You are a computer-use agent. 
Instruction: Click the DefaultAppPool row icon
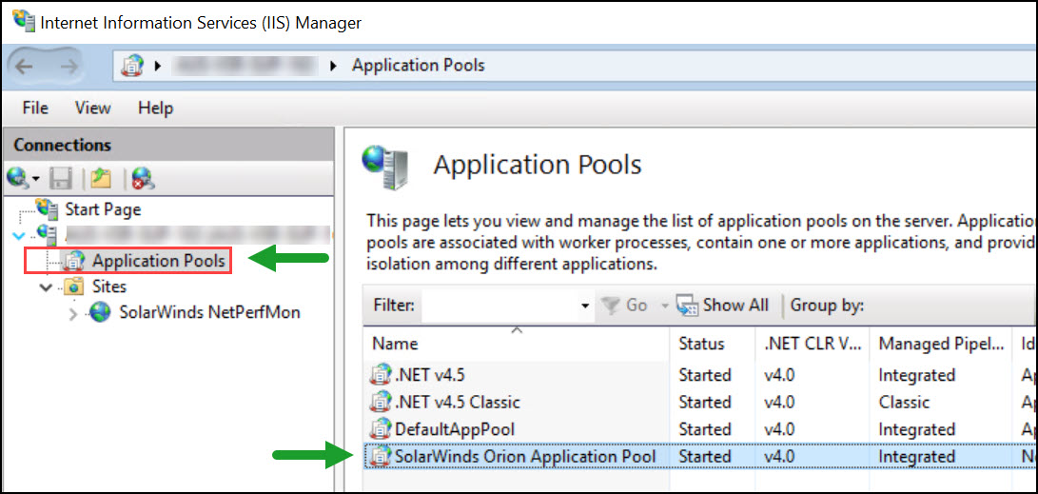click(381, 429)
